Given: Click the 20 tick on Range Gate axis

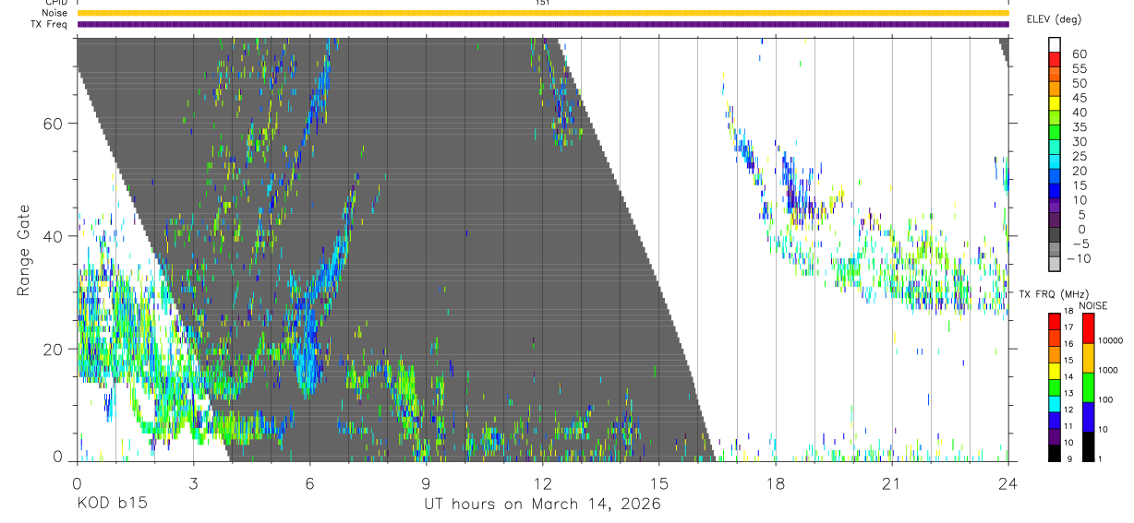Looking at the screenshot, I should click(54, 349).
